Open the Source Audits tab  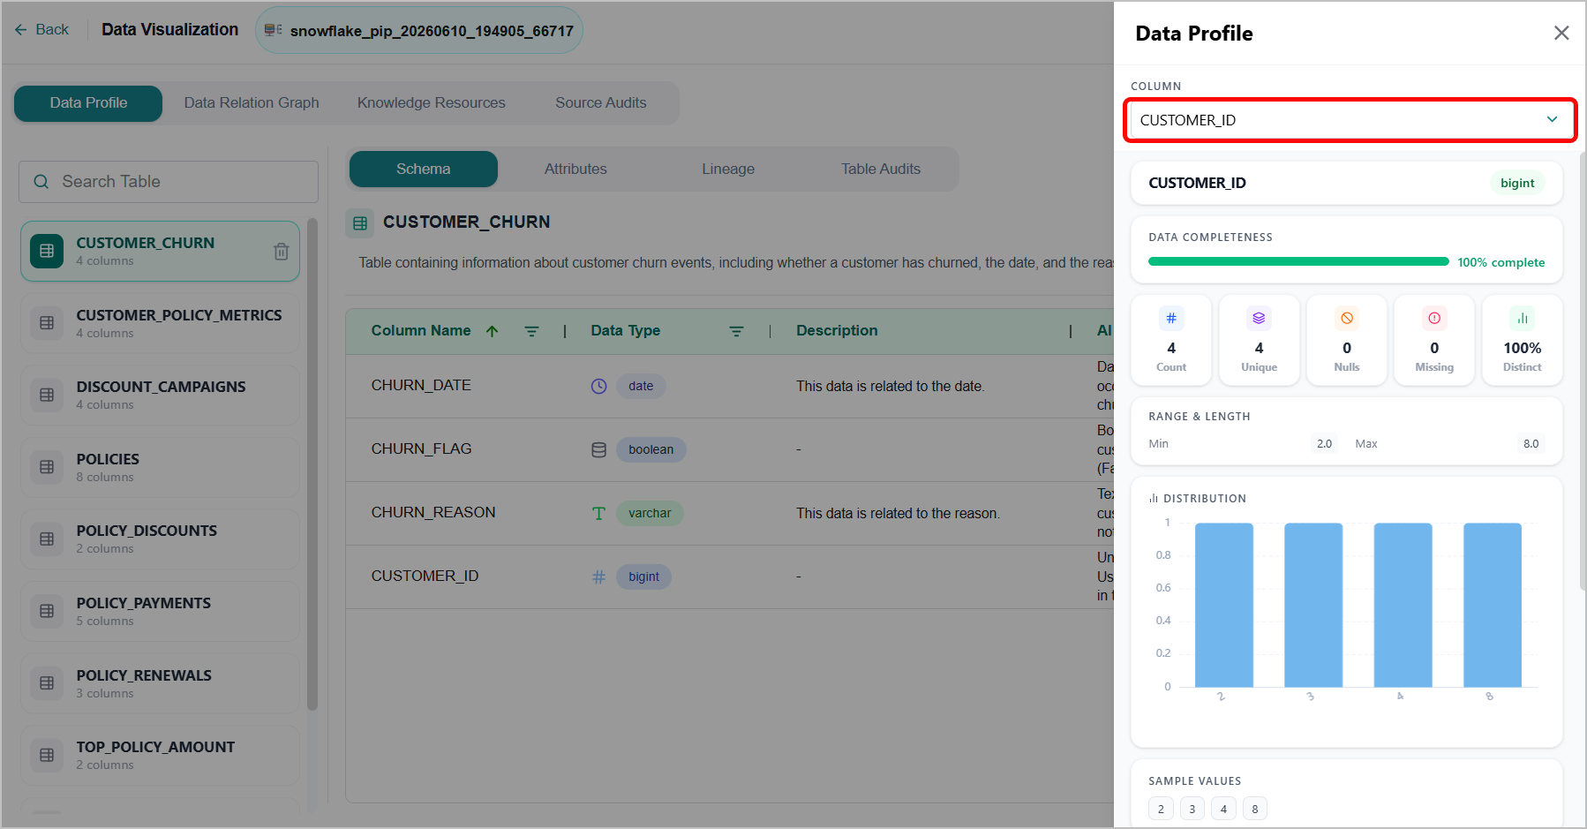coord(601,103)
